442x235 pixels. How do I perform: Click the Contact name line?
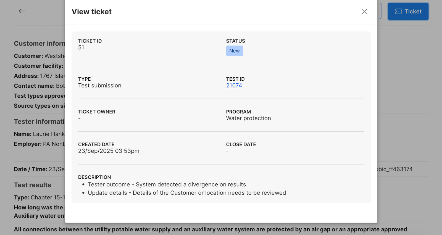point(39,86)
